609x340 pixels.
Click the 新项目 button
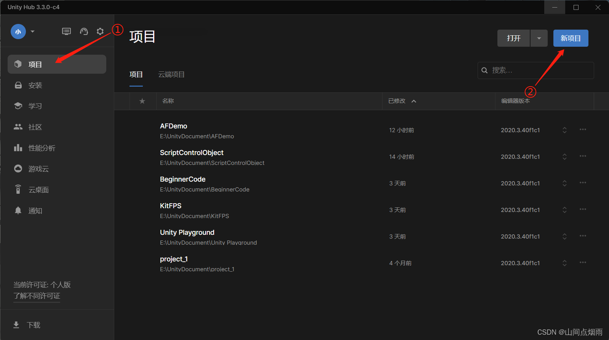(571, 38)
